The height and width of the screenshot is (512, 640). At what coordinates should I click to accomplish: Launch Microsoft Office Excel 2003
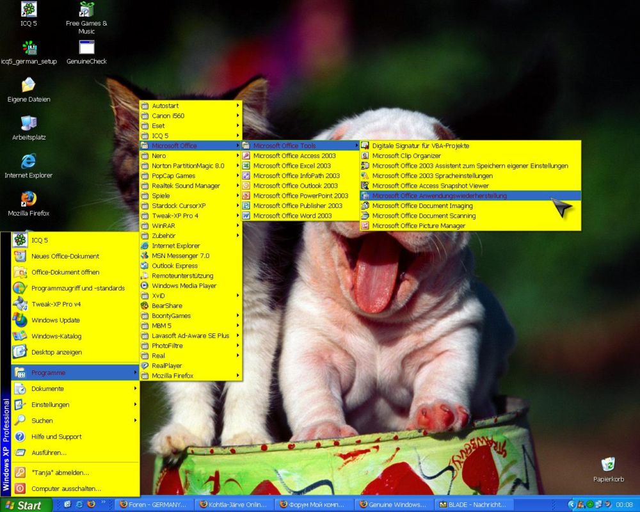click(x=292, y=166)
